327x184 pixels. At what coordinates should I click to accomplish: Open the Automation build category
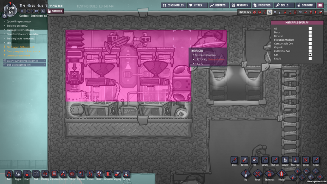[108, 174]
